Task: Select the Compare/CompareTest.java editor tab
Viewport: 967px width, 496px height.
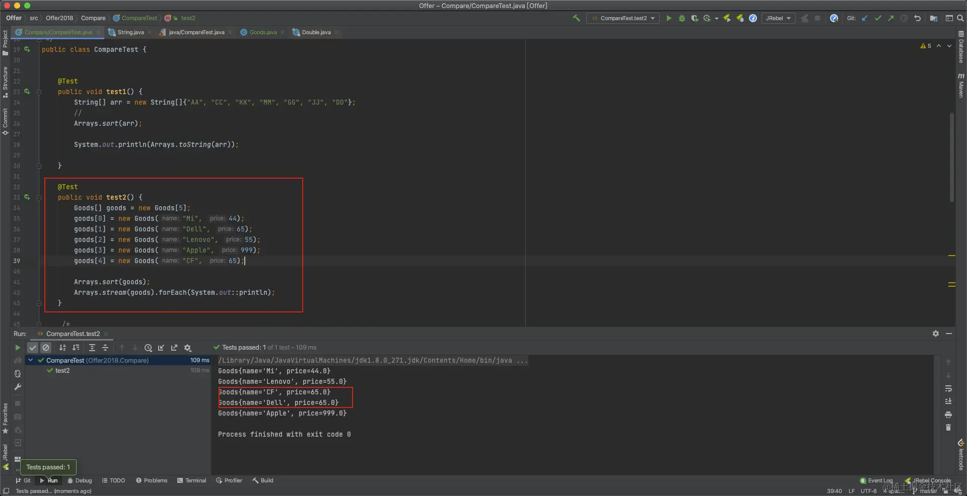Action: tap(58, 32)
